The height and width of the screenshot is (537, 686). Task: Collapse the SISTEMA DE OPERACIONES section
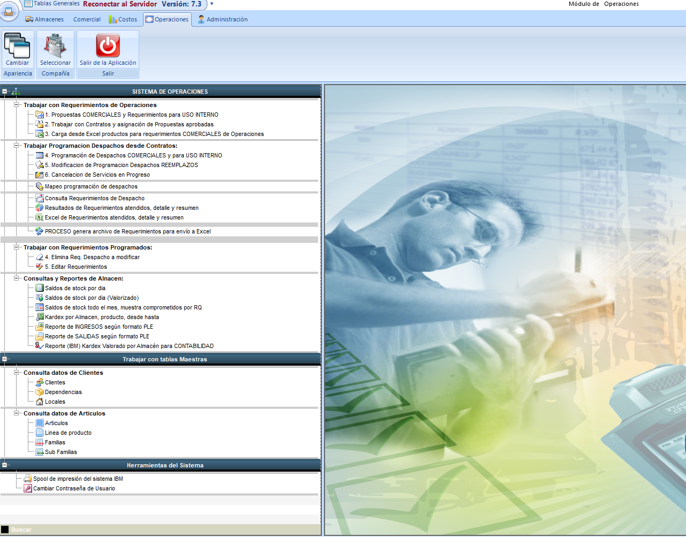pos(5,92)
